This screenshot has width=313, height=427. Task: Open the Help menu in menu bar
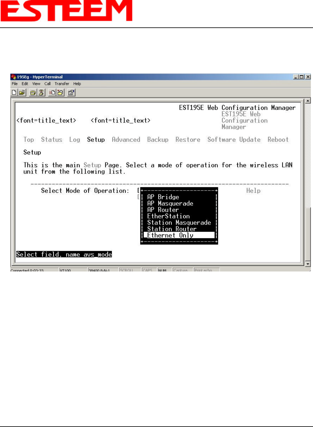coord(77,84)
